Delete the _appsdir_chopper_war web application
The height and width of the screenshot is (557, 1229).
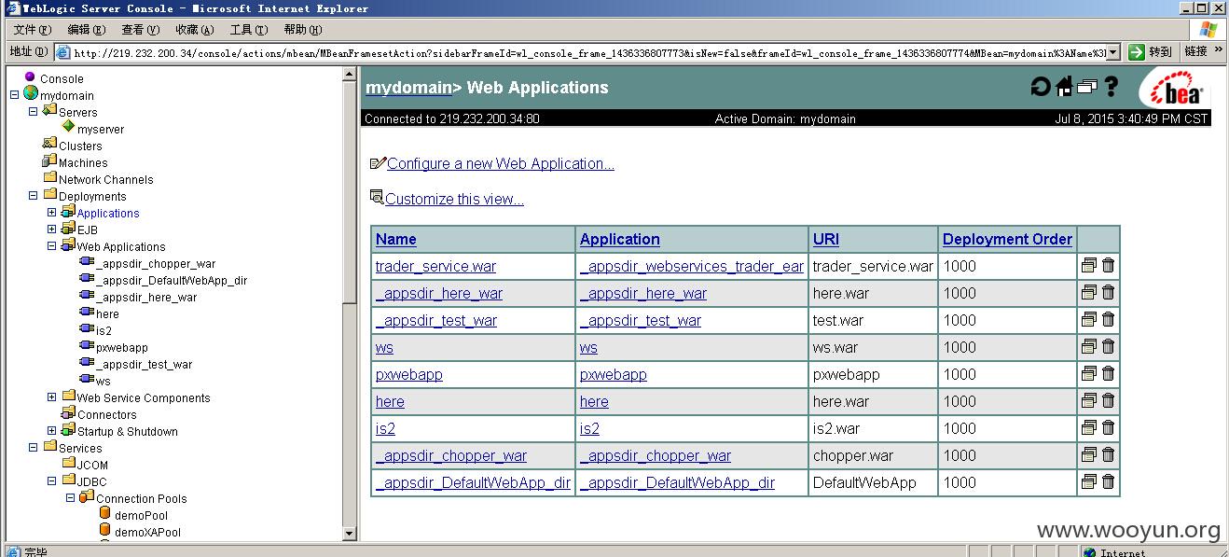[x=1108, y=455]
